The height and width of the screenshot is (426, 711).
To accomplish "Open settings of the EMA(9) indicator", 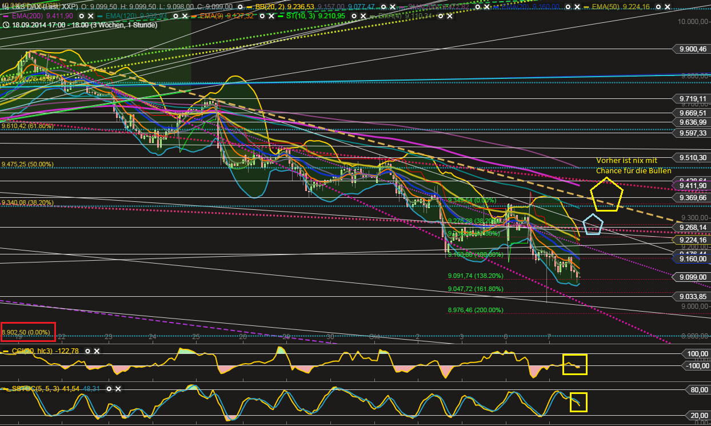I will tap(262, 16).
